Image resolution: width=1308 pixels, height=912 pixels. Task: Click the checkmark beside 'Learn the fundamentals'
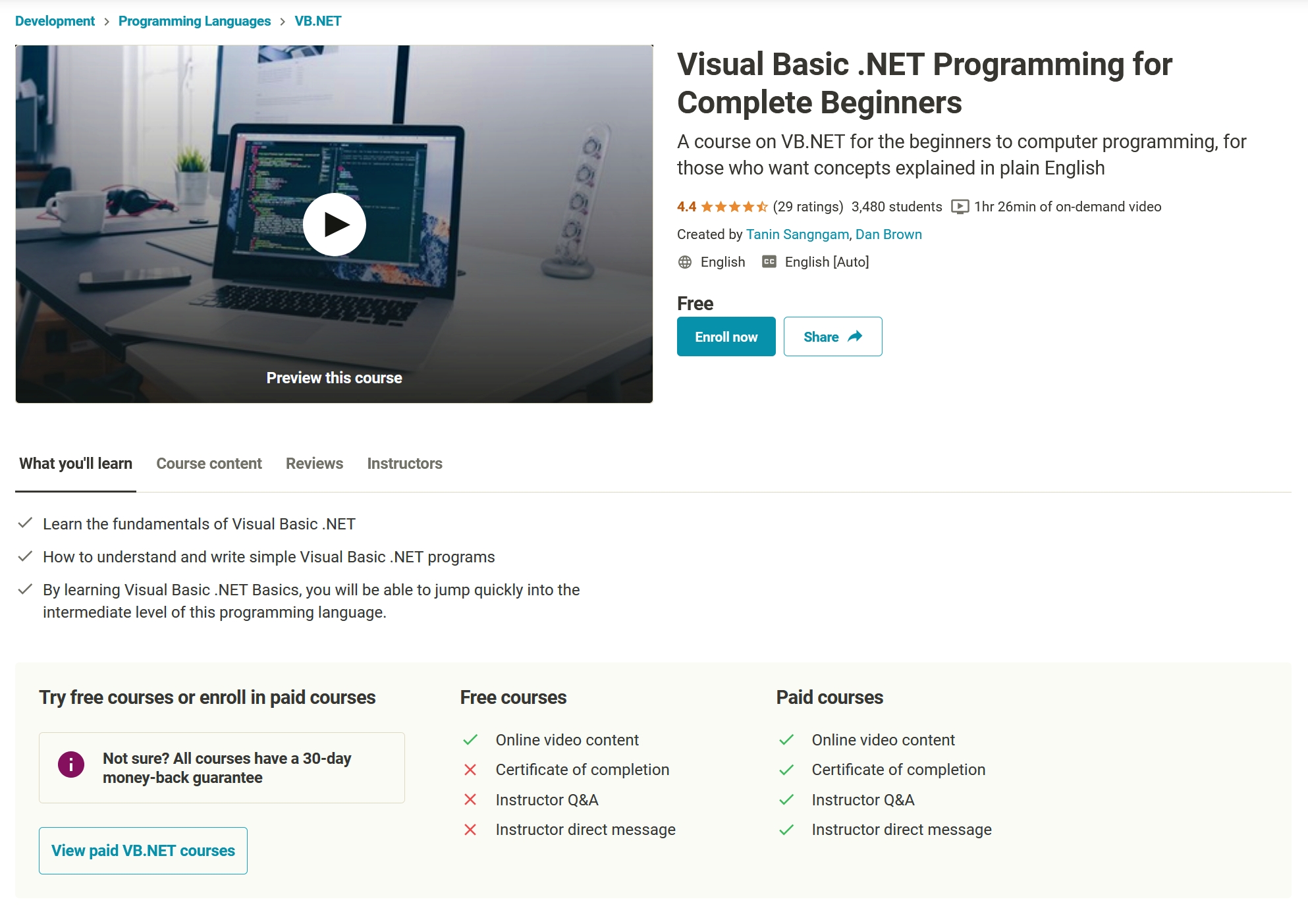tap(26, 523)
